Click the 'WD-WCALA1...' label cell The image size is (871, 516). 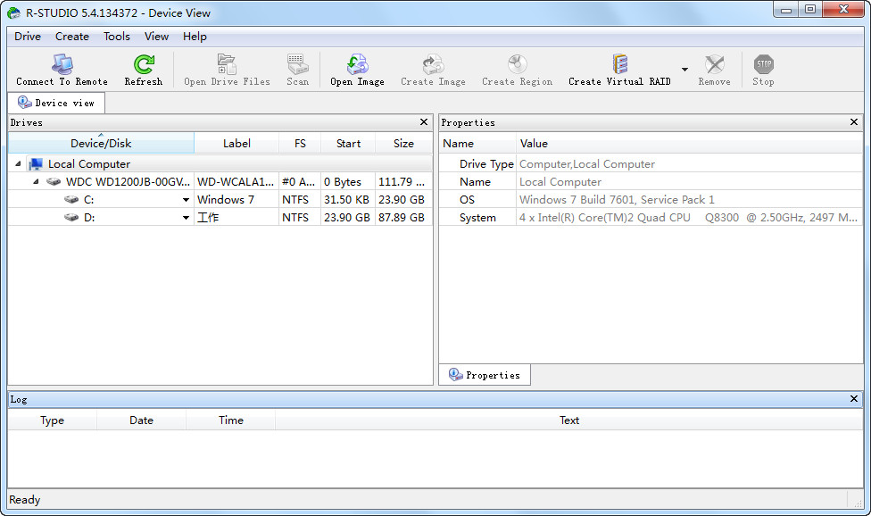236,181
